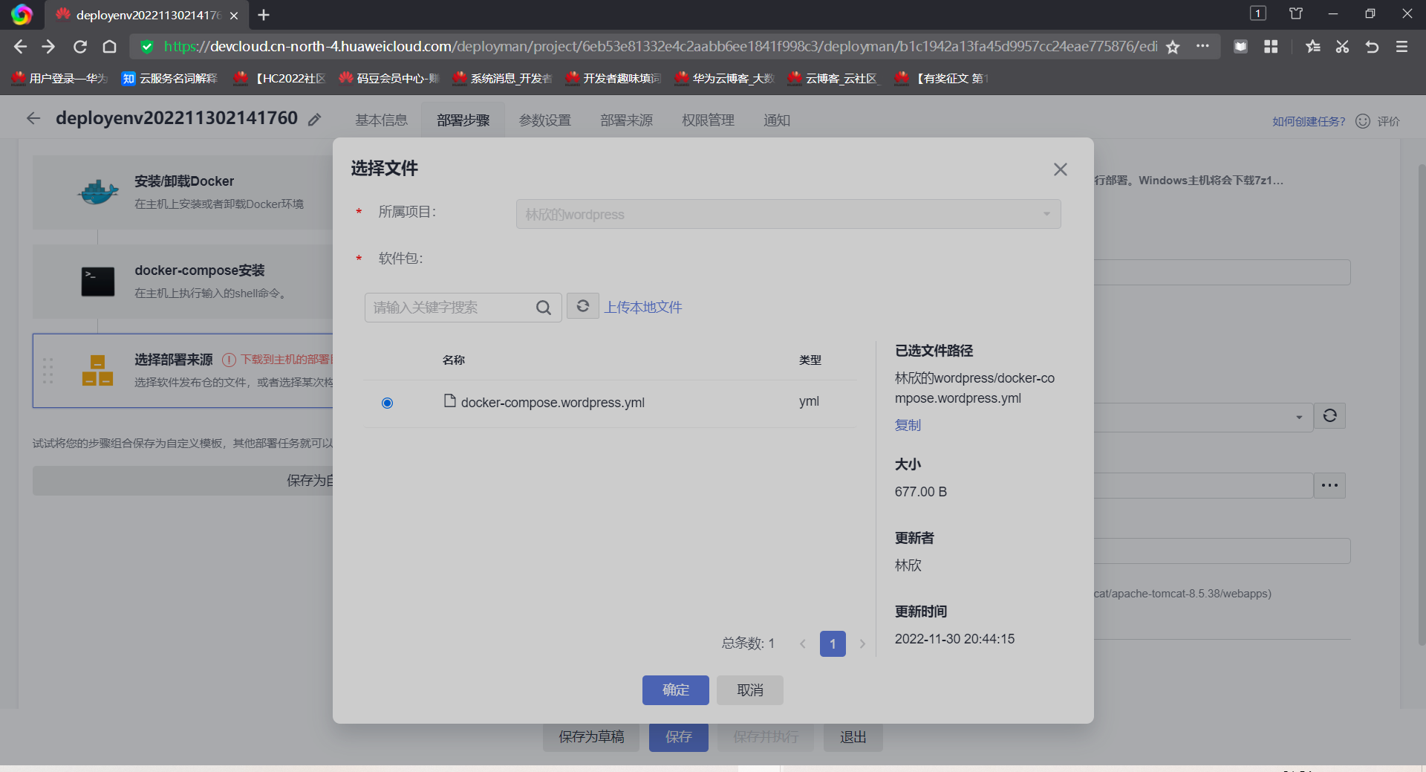Open browser apps grid icon
This screenshot has width=1426, height=772.
pyautogui.click(x=1271, y=47)
